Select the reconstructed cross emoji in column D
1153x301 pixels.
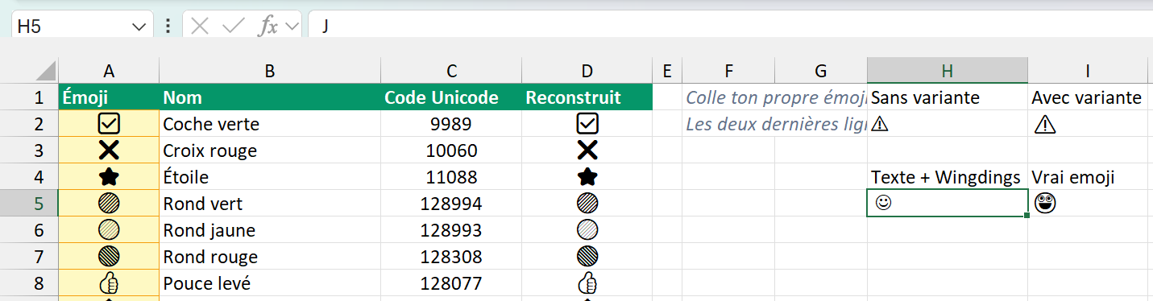587,150
